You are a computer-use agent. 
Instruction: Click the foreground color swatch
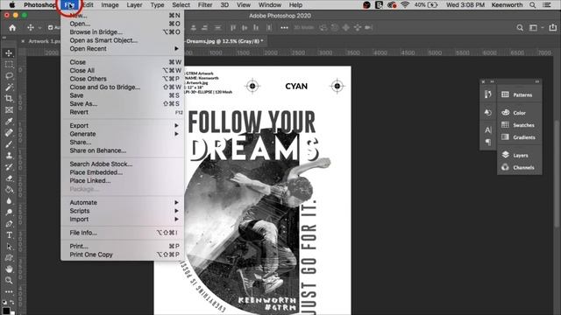coord(6,311)
